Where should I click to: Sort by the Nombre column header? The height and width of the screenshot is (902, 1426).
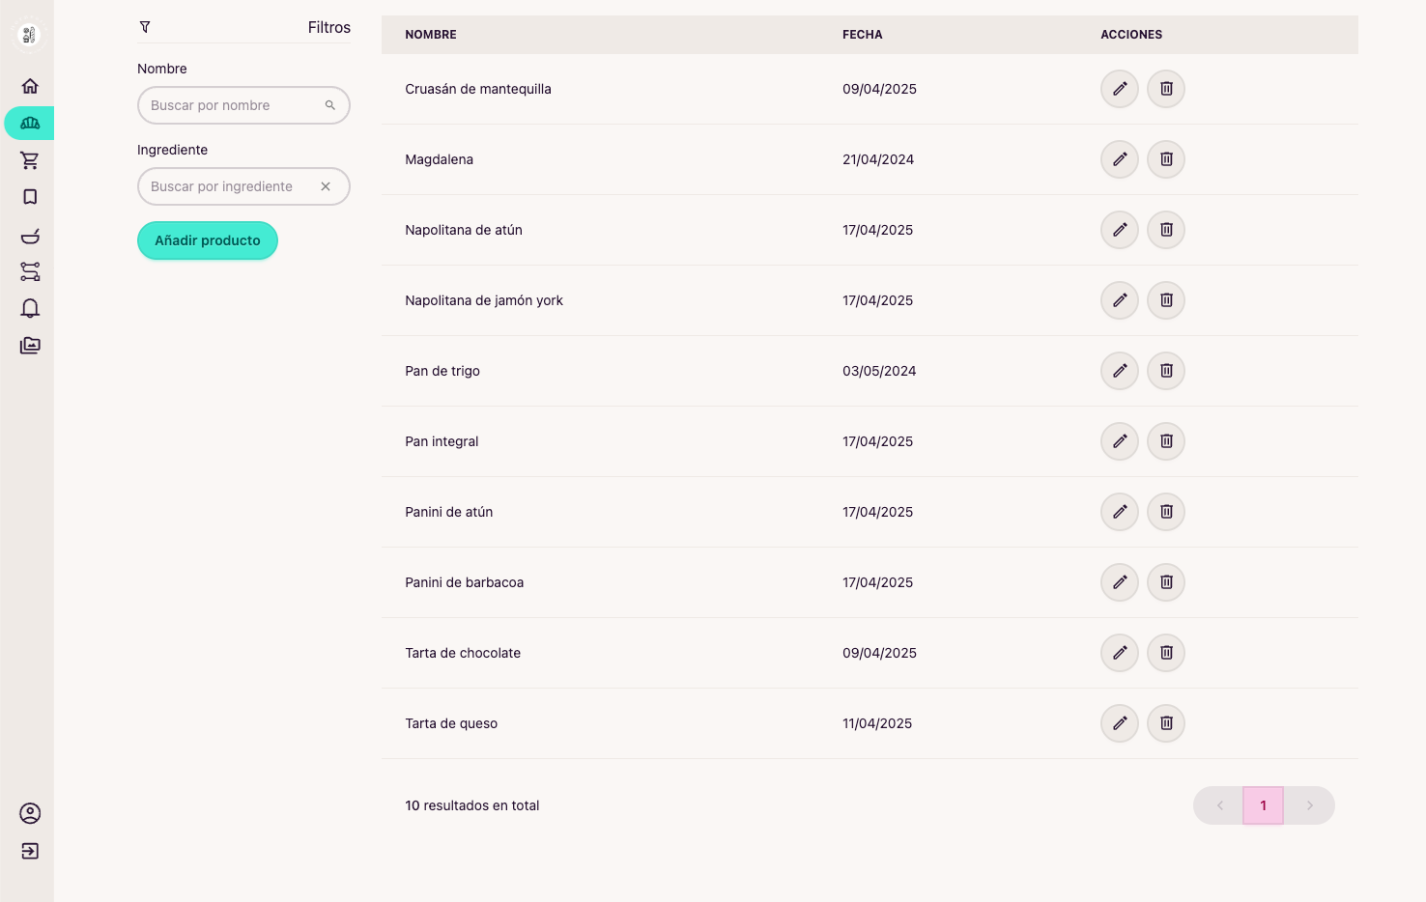pos(431,35)
